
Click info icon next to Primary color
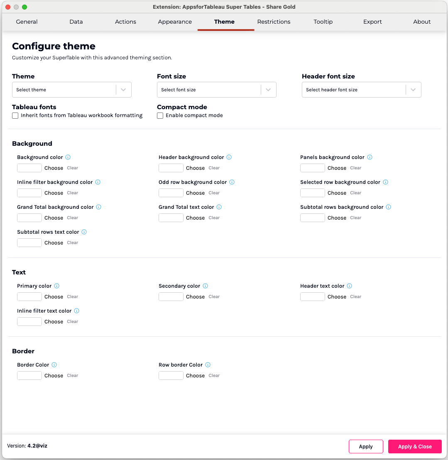pyautogui.click(x=57, y=286)
